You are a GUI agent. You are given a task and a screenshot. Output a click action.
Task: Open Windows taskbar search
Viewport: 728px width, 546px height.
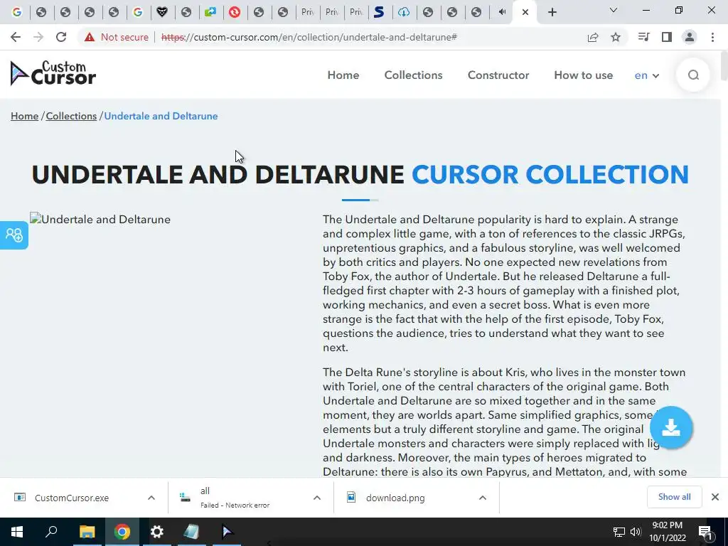[51, 532]
